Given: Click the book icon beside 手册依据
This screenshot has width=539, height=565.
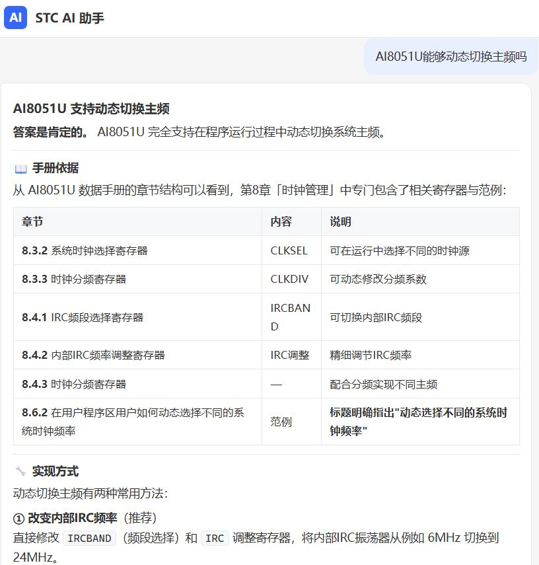Looking at the screenshot, I should click(21, 169).
